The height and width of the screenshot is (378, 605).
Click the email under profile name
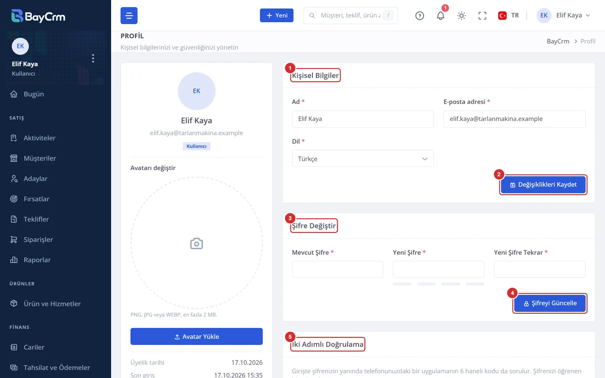pos(197,133)
